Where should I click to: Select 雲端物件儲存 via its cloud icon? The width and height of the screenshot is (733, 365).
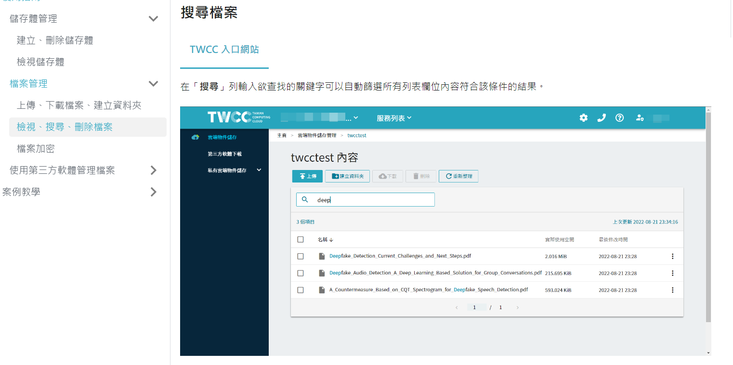(x=195, y=137)
